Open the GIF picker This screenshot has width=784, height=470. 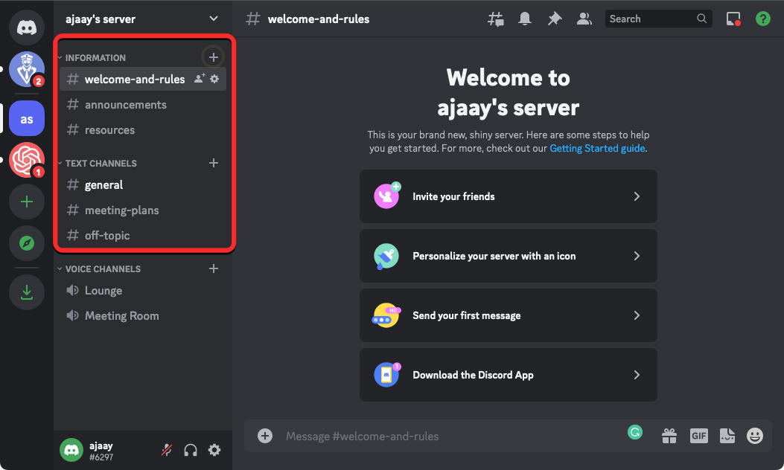698,436
